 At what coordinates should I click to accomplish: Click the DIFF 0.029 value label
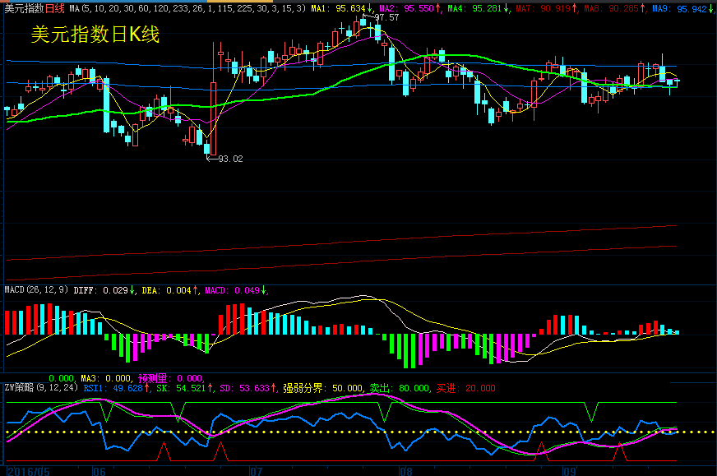105,290
